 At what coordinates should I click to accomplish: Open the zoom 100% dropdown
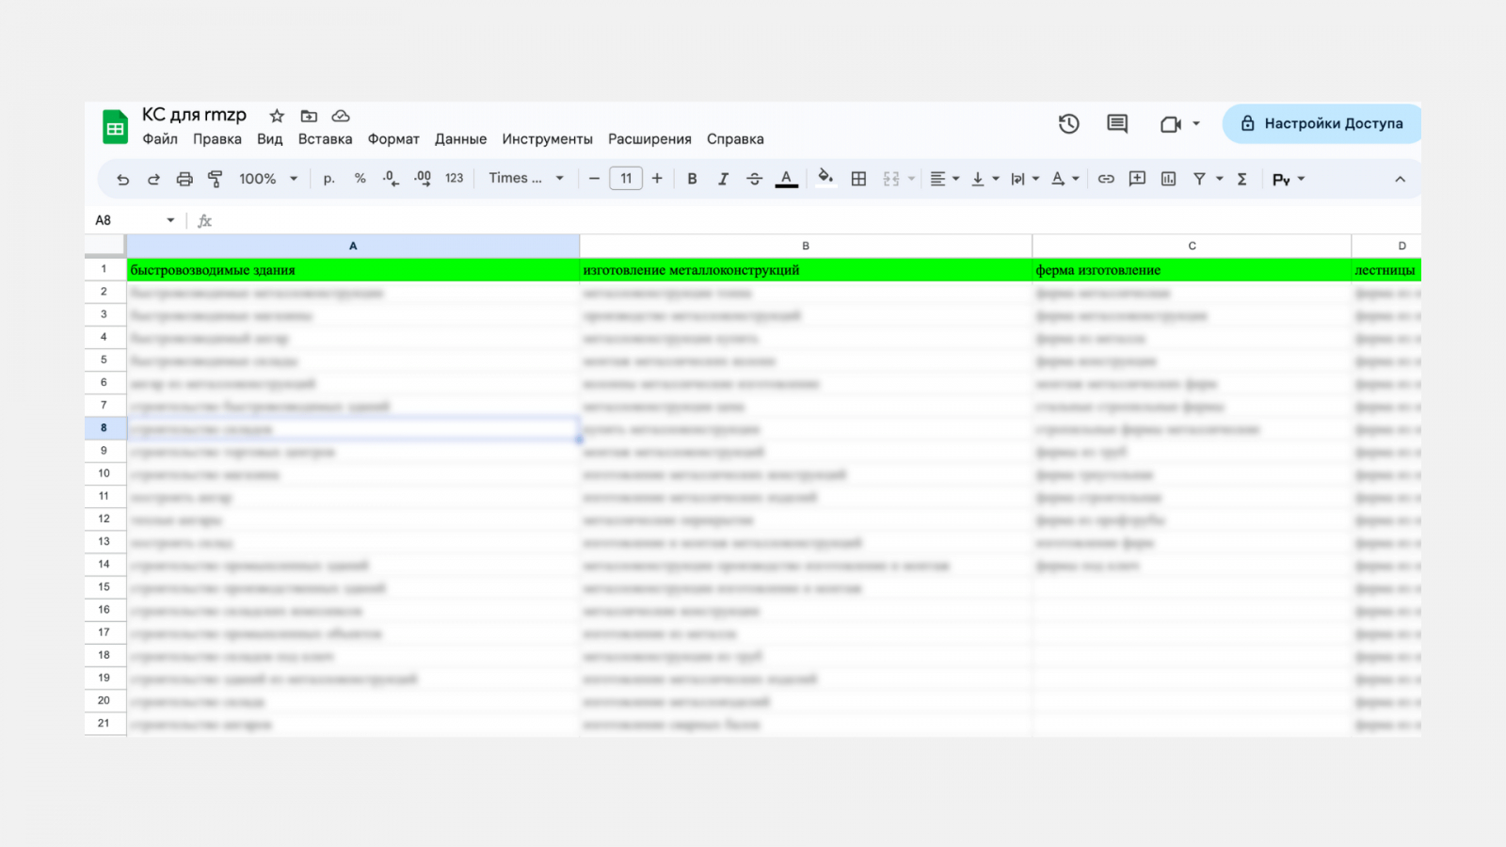coord(268,179)
